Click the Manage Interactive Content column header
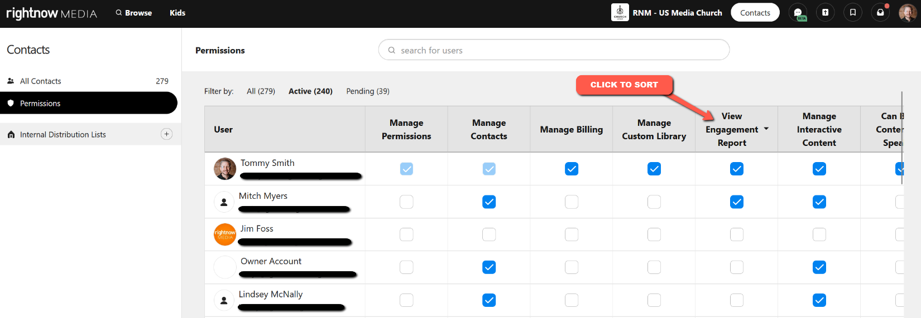Image resolution: width=921 pixels, height=318 pixels. [819, 129]
